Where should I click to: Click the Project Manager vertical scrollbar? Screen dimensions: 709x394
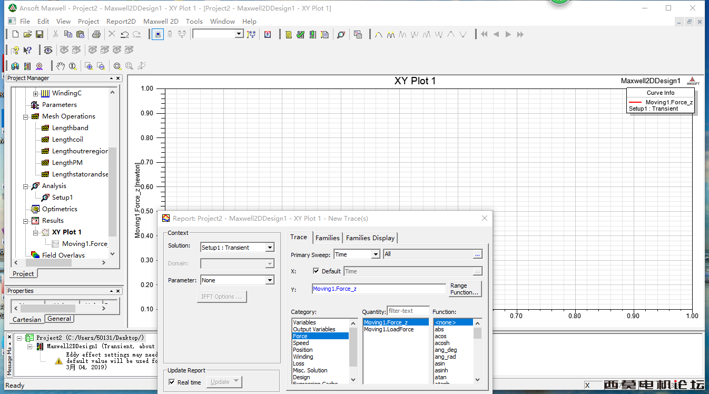click(112, 173)
